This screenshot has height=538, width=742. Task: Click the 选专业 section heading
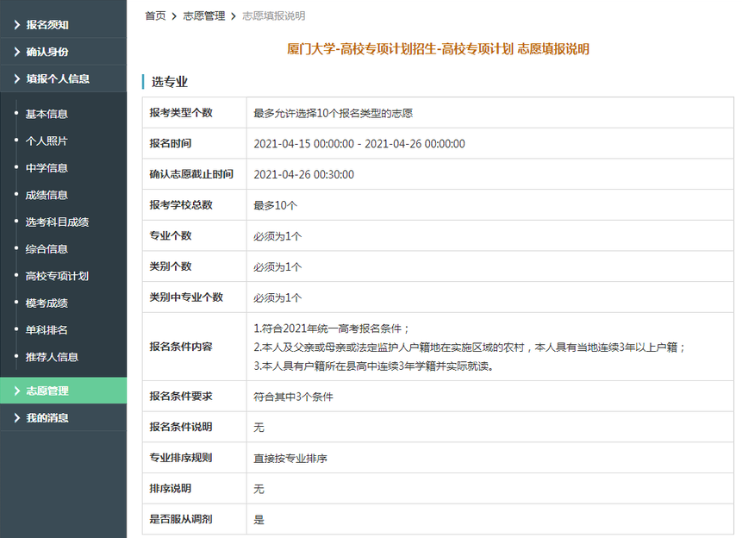point(170,82)
